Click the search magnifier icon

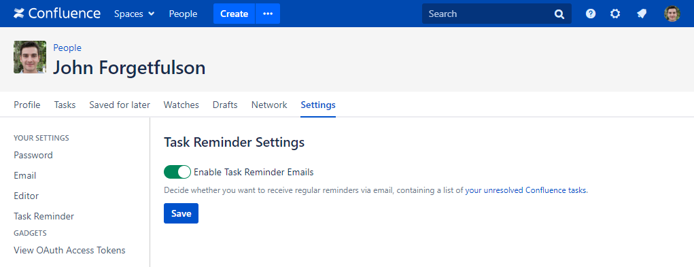pos(559,14)
